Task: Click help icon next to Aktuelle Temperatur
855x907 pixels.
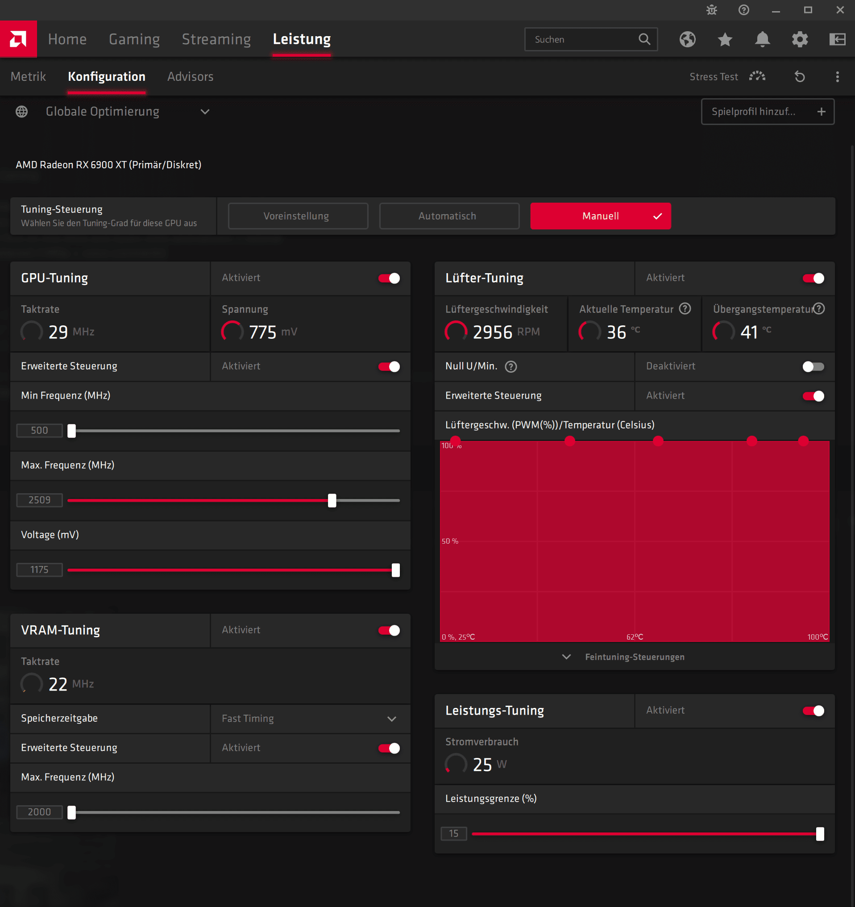Action: click(x=685, y=309)
